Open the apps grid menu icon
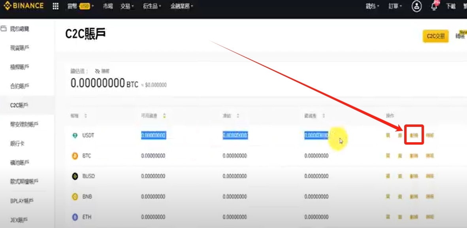This screenshot has width=467, height=228. point(55,6)
